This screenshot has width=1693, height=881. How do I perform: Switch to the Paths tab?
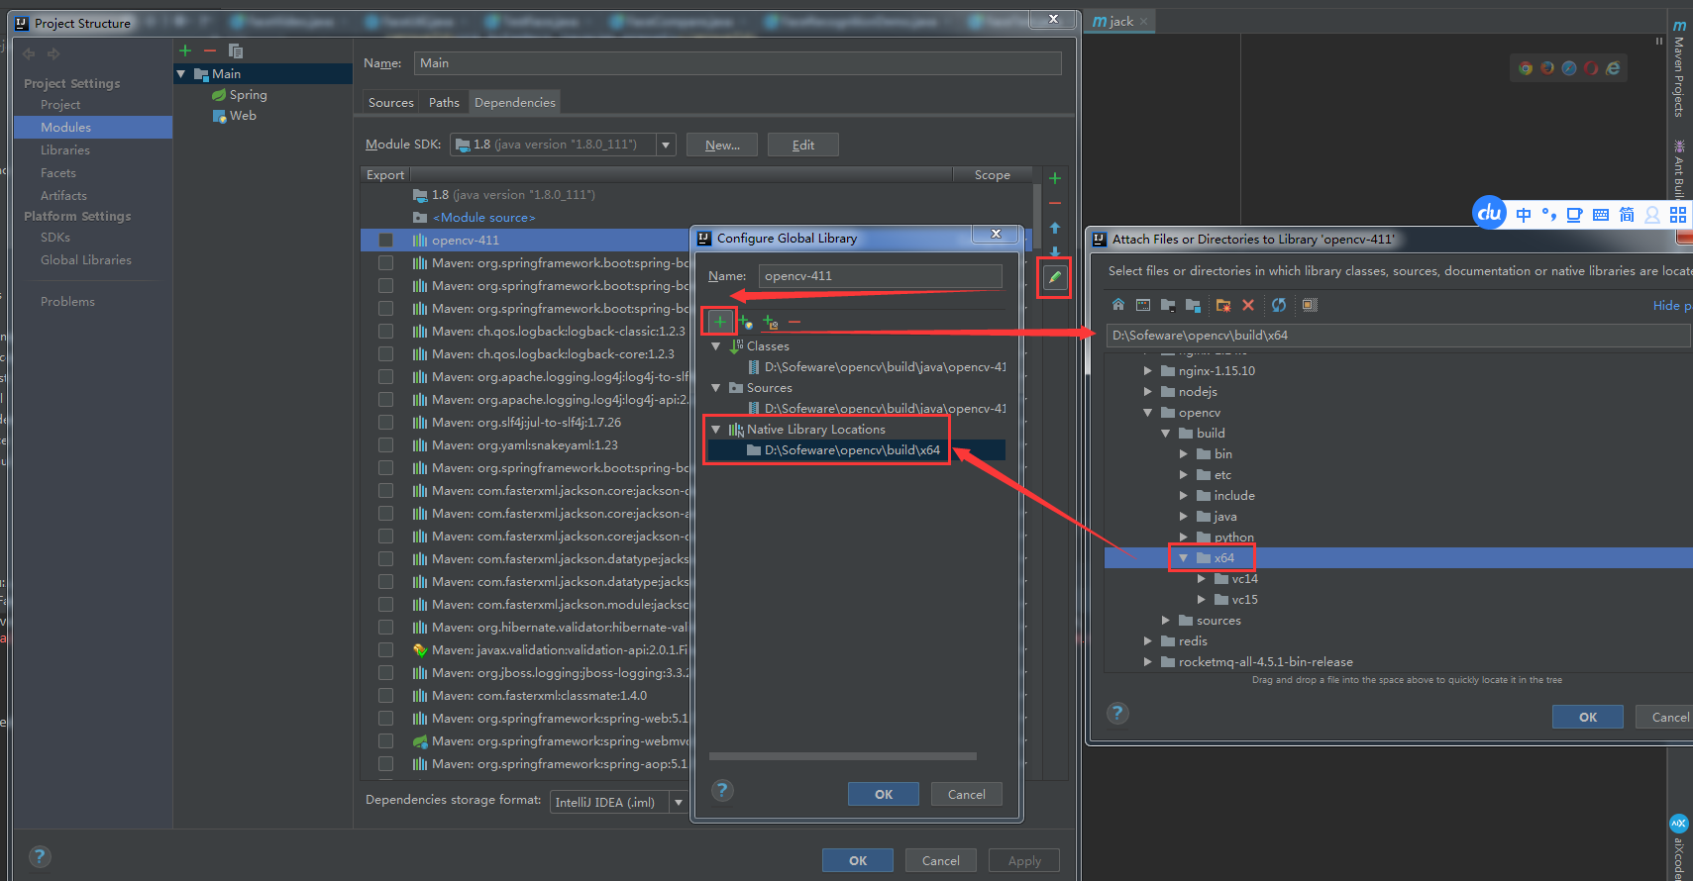(x=444, y=103)
